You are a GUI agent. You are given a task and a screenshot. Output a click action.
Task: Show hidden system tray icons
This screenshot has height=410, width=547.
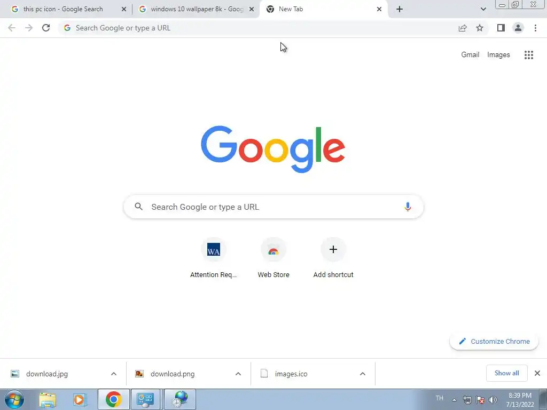454,400
